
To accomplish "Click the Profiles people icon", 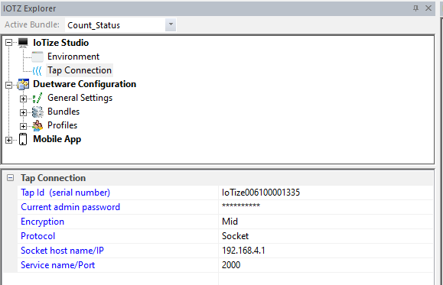I will (x=37, y=125).
